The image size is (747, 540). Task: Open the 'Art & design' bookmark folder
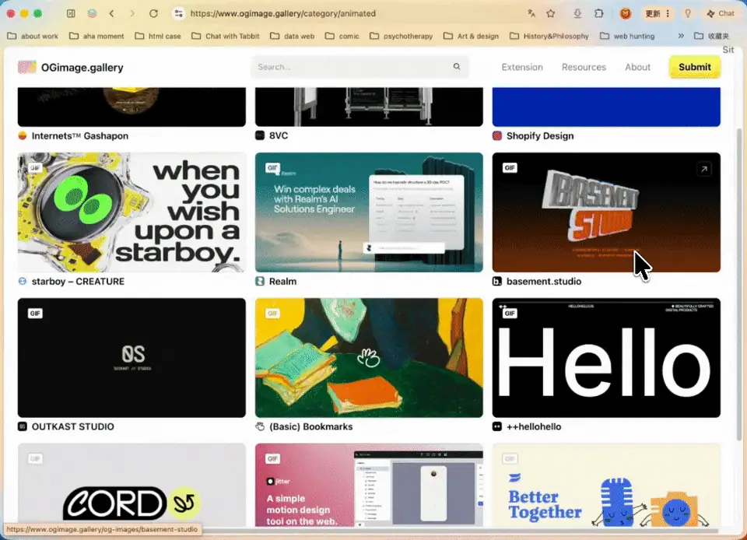pos(472,36)
